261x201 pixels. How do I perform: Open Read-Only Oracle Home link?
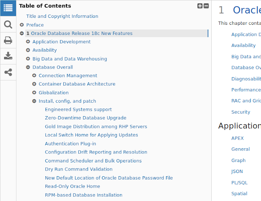(x=73, y=186)
